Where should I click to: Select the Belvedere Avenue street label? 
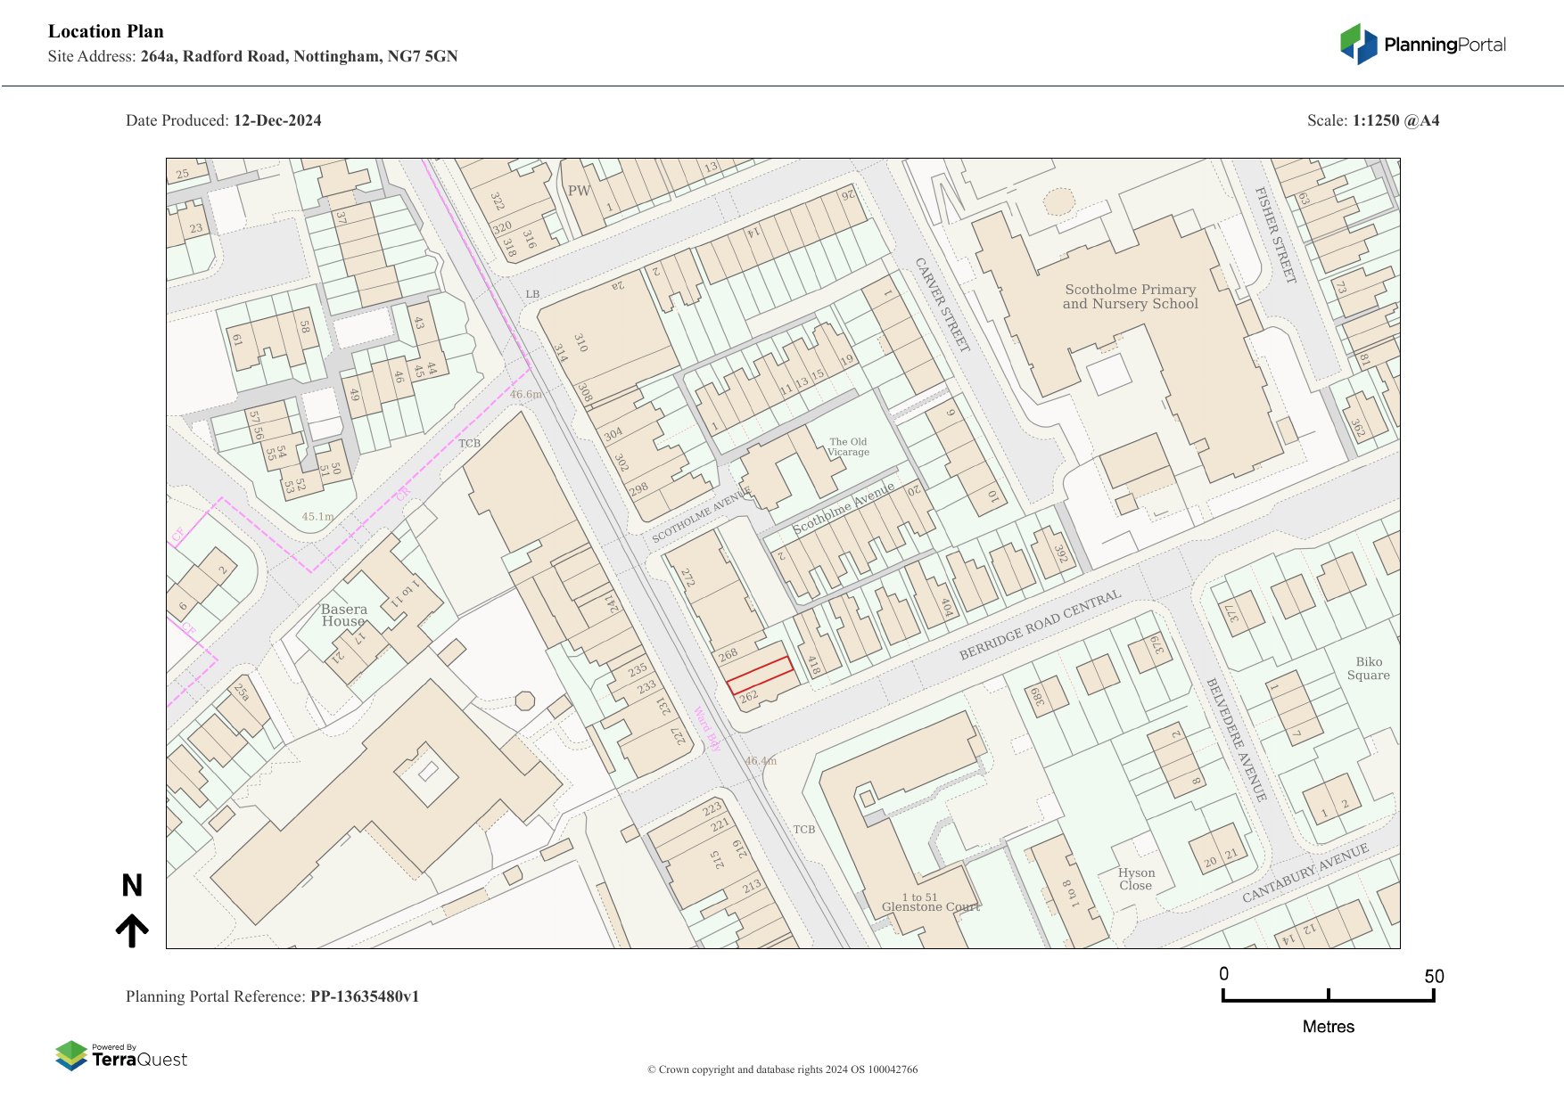[x=1236, y=739]
